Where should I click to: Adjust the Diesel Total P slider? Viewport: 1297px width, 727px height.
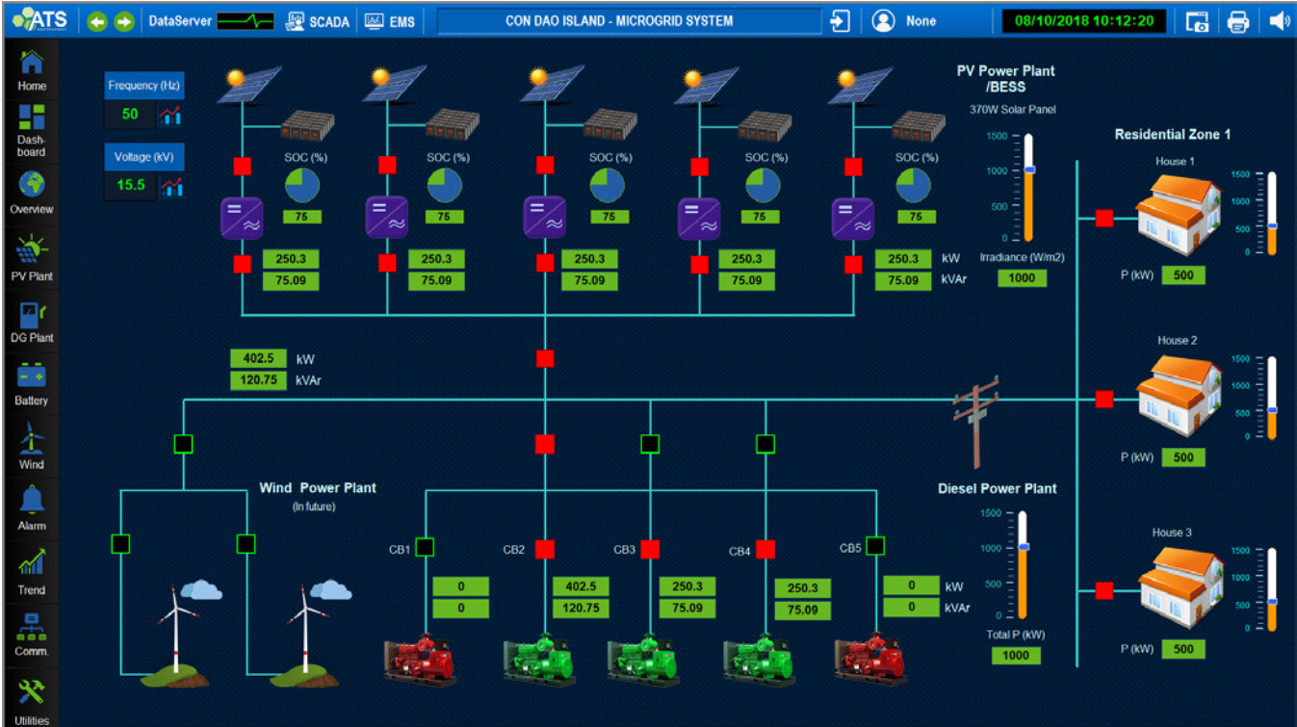[x=1024, y=547]
